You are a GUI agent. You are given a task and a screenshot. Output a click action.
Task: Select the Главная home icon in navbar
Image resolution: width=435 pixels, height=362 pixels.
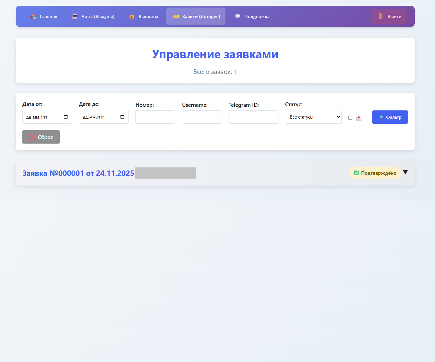(33, 16)
